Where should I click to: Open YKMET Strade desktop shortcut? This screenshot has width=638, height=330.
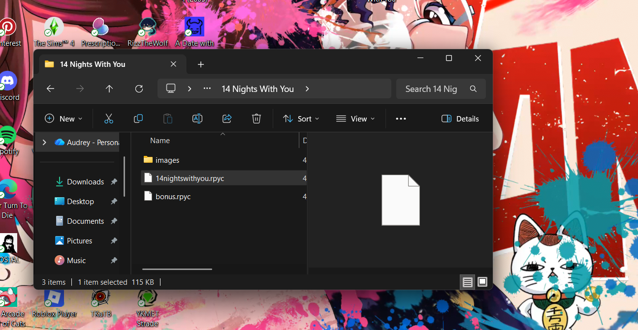coord(147,308)
